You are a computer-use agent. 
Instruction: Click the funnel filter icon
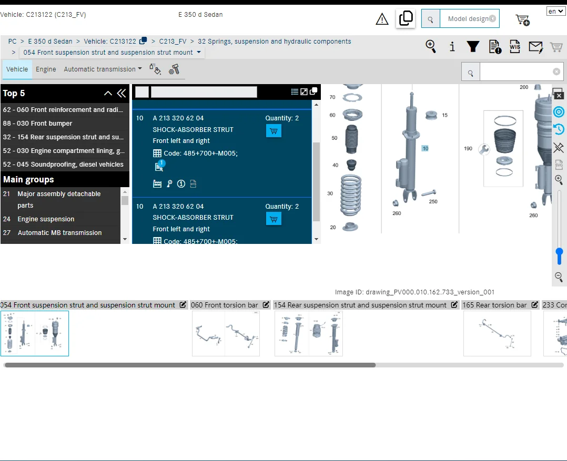tap(473, 47)
